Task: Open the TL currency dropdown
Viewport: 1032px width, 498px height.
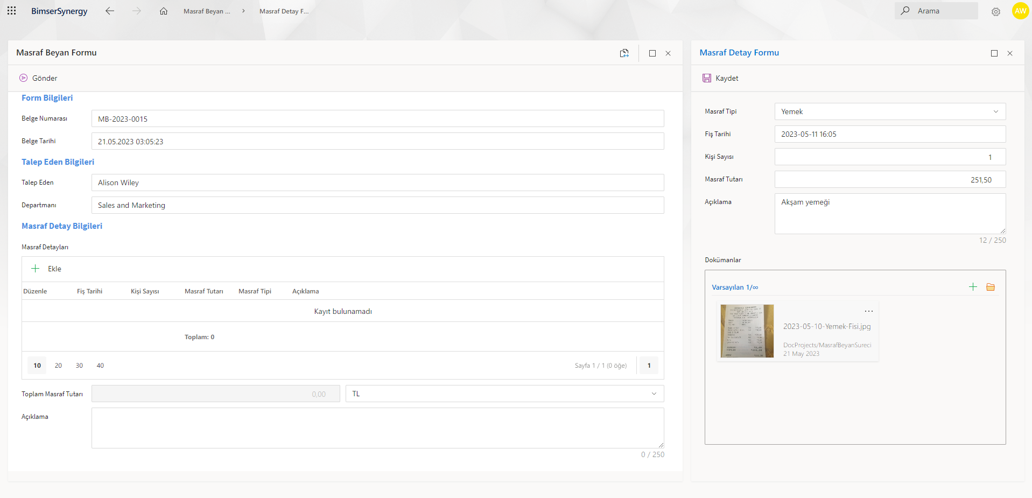Action: click(x=504, y=394)
